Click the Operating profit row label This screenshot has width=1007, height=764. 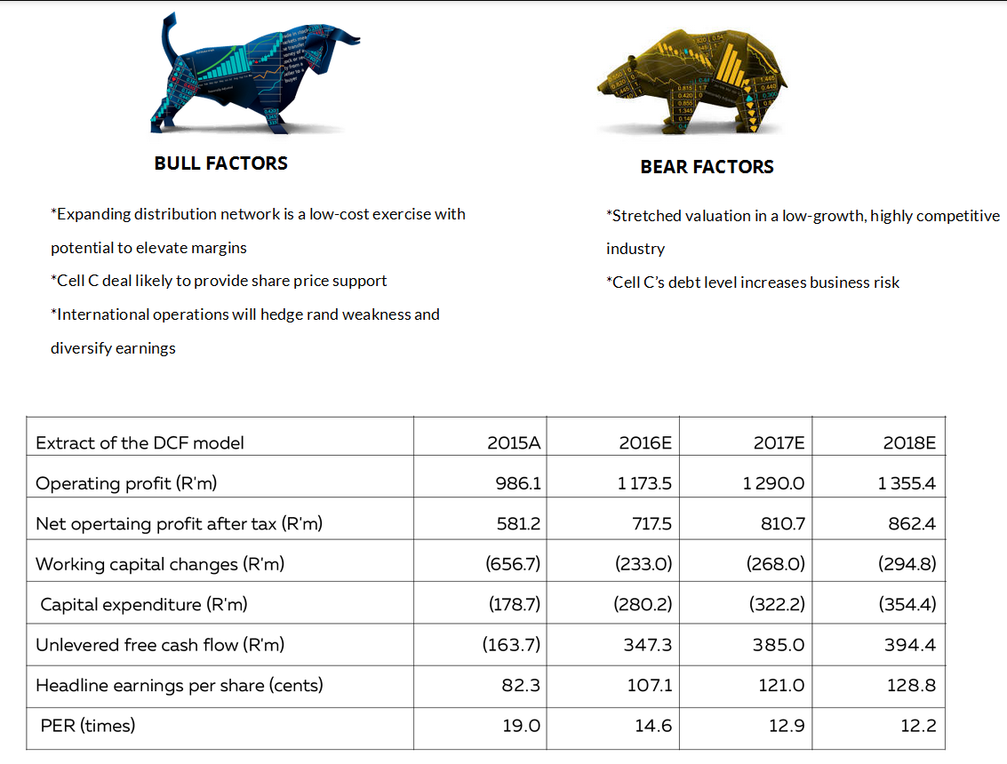[126, 483]
